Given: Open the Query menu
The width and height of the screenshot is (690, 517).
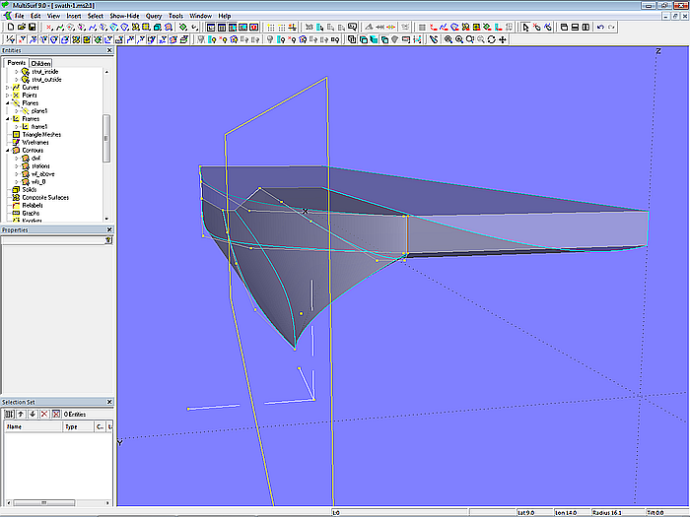Looking at the screenshot, I should (153, 16).
